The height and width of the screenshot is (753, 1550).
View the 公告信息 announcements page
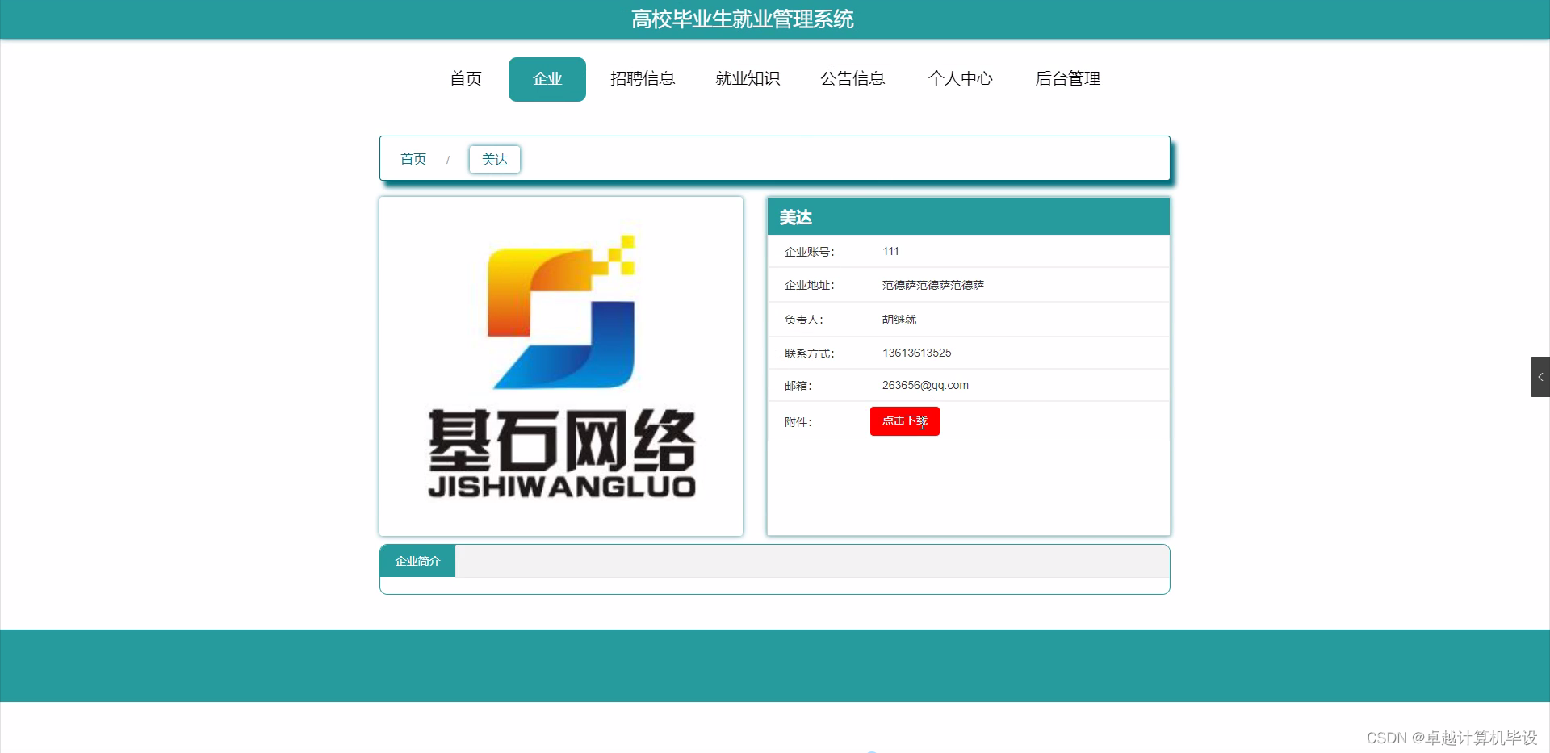(852, 78)
